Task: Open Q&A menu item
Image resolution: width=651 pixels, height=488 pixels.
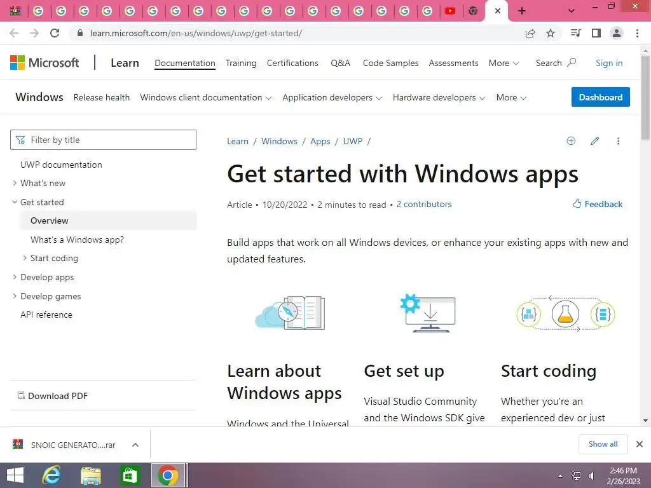Action: [341, 63]
